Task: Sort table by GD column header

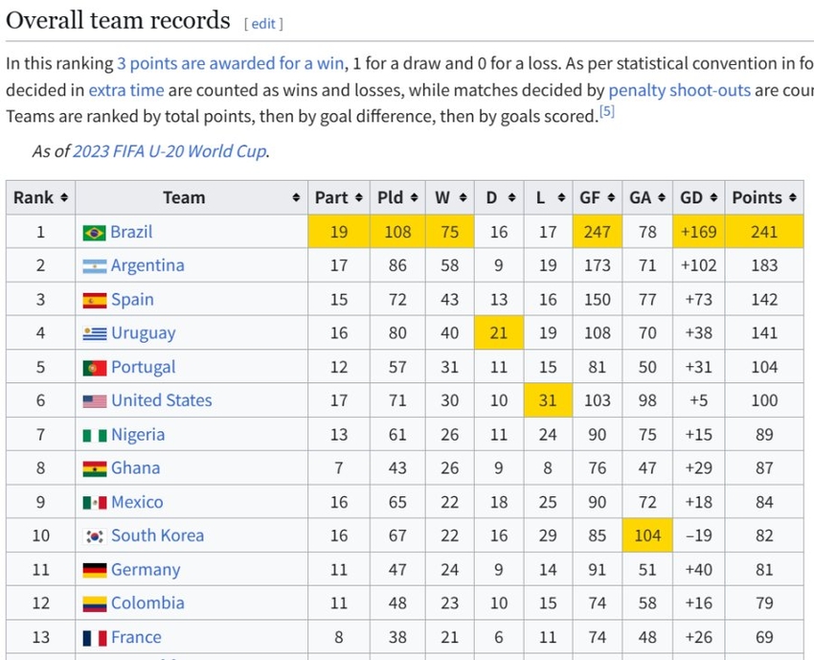Action: tap(698, 198)
